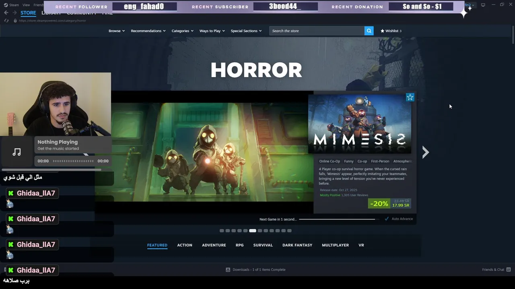This screenshot has width=515, height=289.
Task: Go back with the left arrow
Action: pos(6,13)
